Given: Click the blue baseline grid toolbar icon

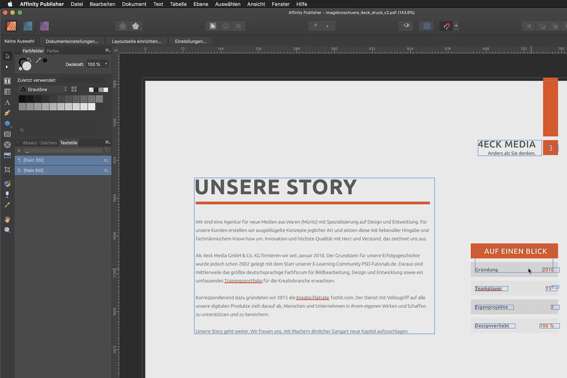Looking at the screenshot, I should (427, 26).
